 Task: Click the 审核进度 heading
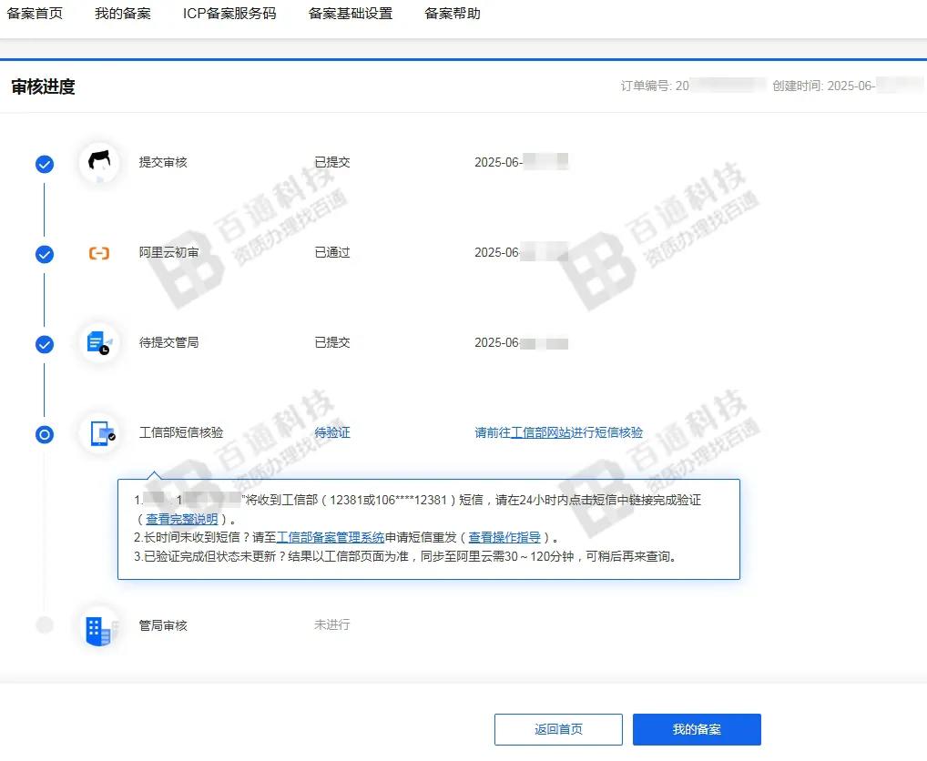pyautogui.click(x=43, y=86)
